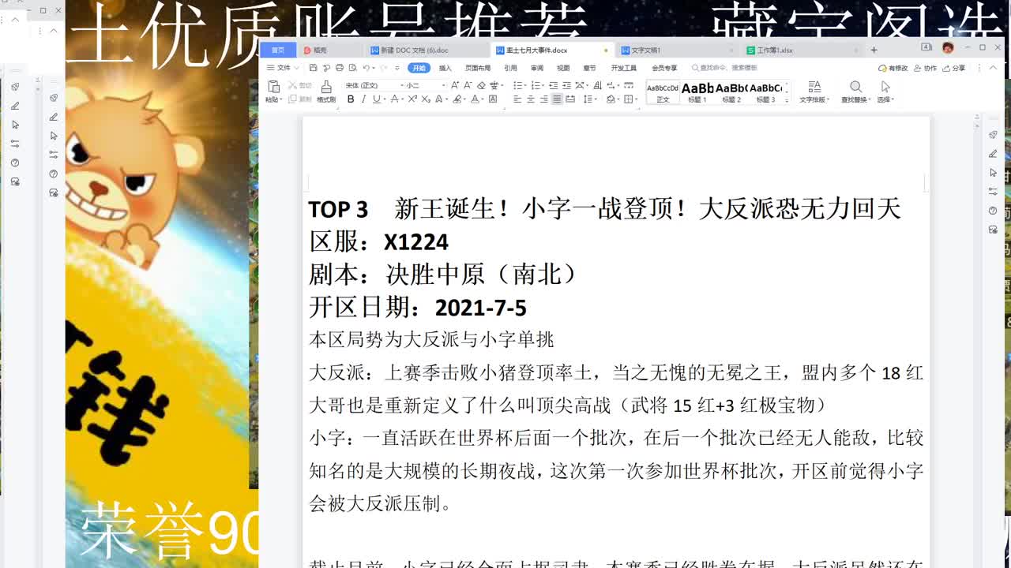Switch to the Insert (插入) tab
Screen dimensions: 1011x568
point(445,68)
